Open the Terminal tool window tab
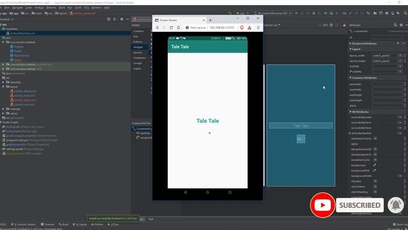Viewport: 408px width, 230px height. 48,224
